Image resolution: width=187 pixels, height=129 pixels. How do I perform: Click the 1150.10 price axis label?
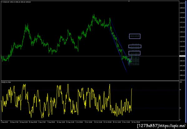click(x=182, y=32)
